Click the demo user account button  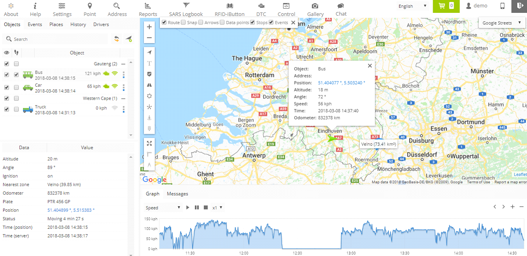(477, 6)
